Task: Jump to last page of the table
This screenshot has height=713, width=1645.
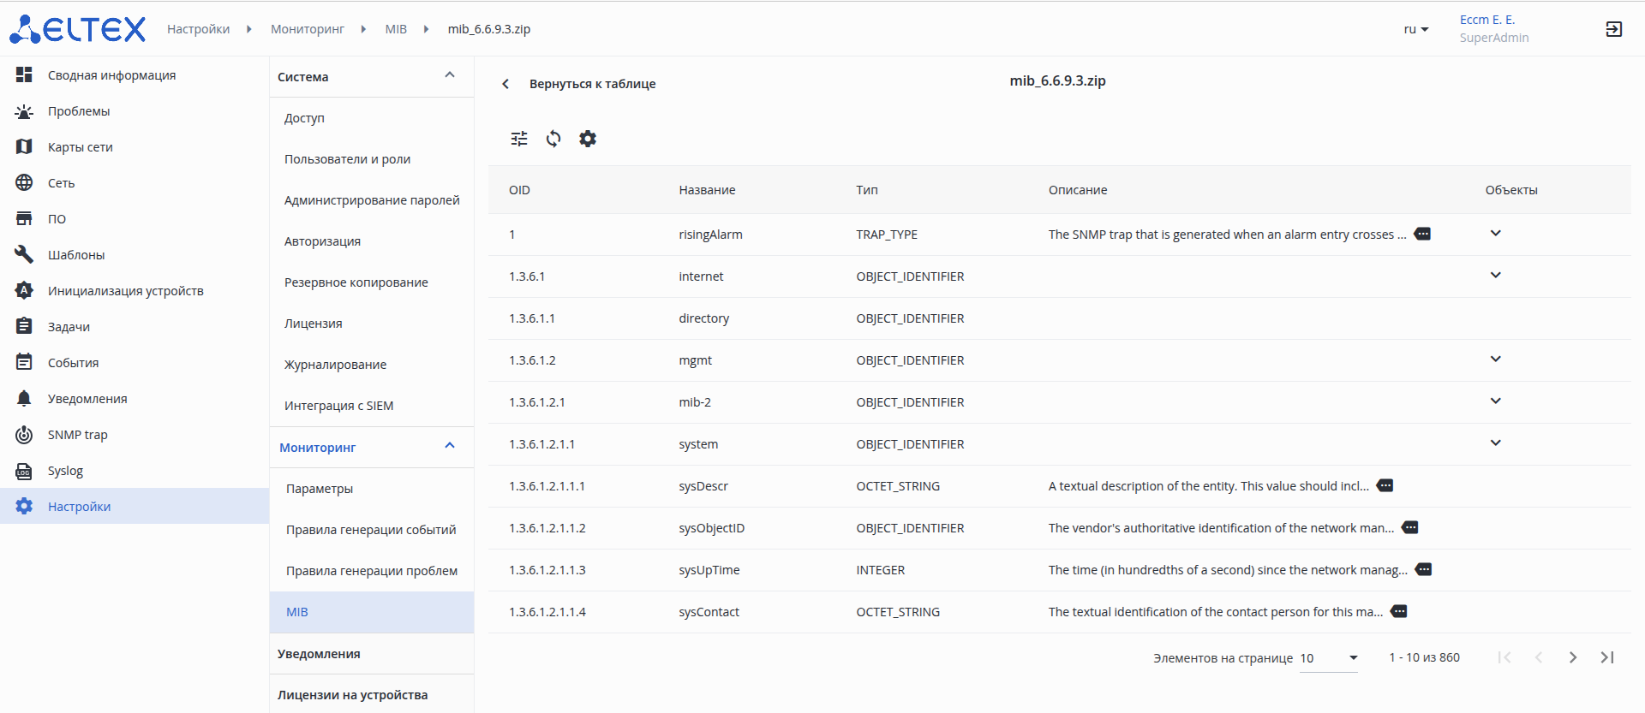Action: pyautogui.click(x=1607, y=657)
